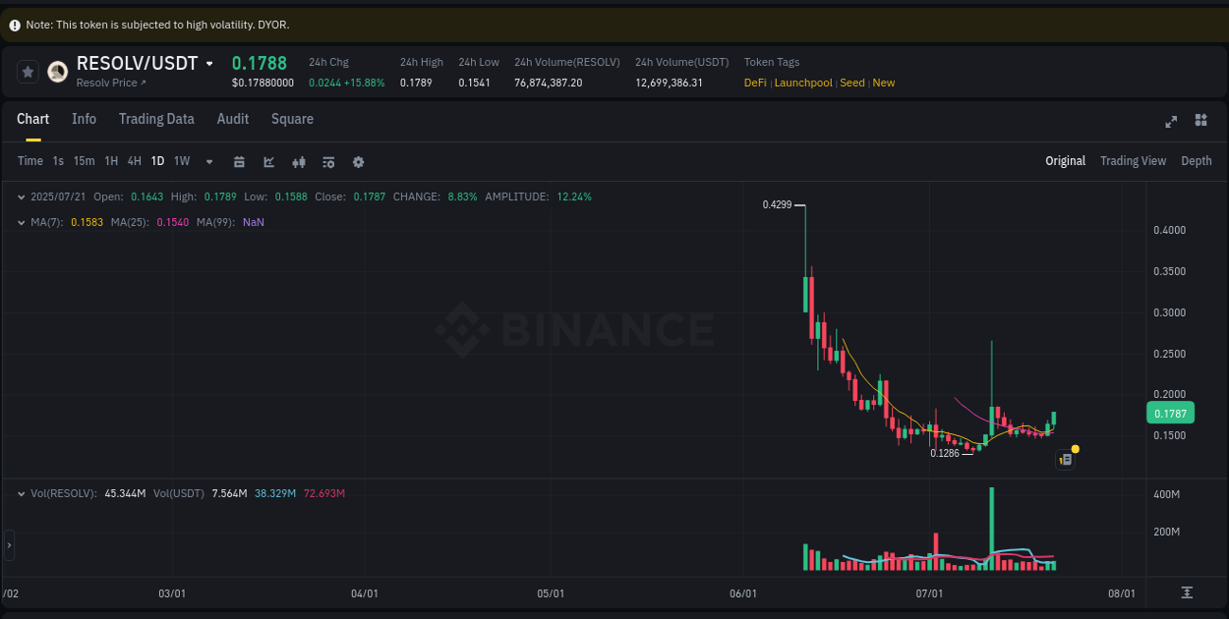Open display settings via list-gear icon
Screen dimensions: 1229x619
[x=328, y=161]
